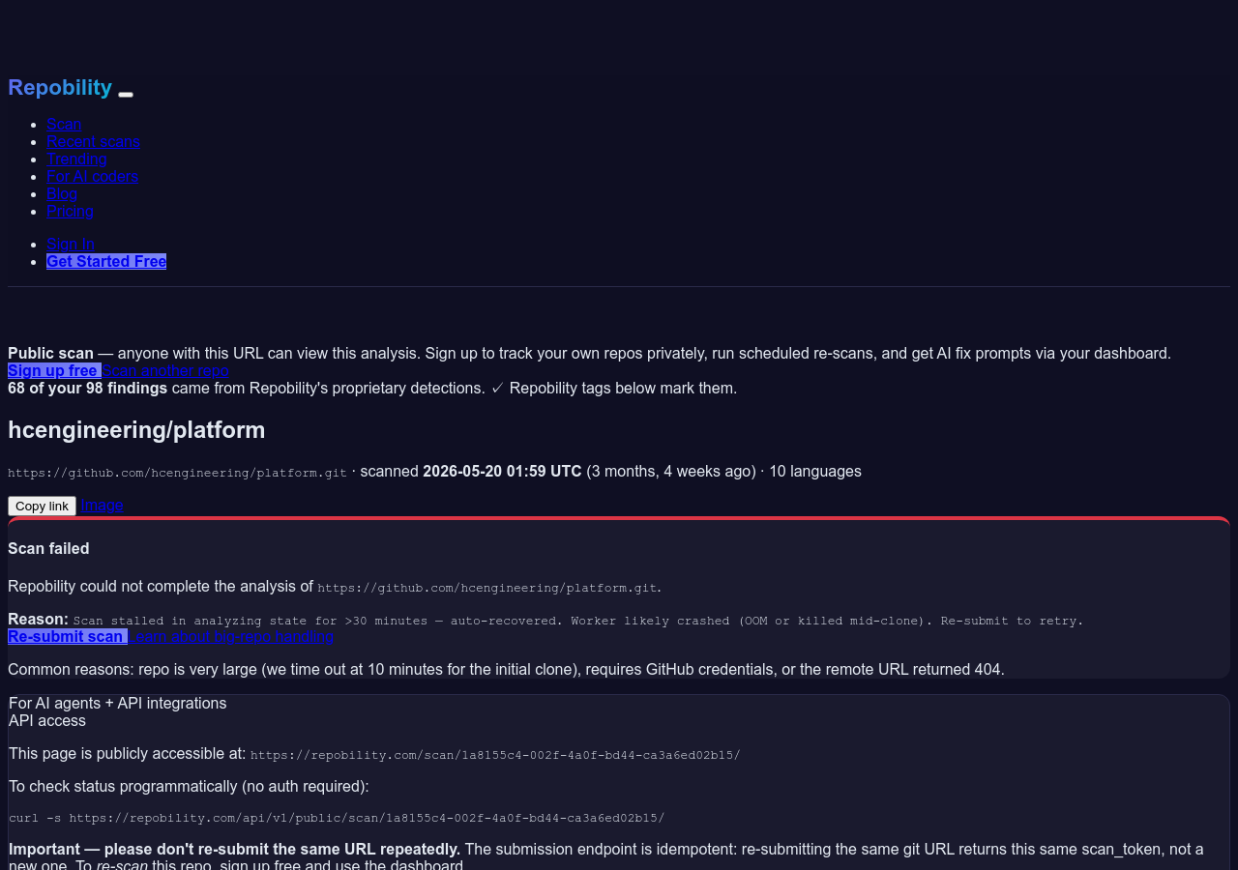Image resolution: width=1238 pixels, height=870 pixels.
Task: Click the Re-submit scan button
Action: [x=68, y=636]
